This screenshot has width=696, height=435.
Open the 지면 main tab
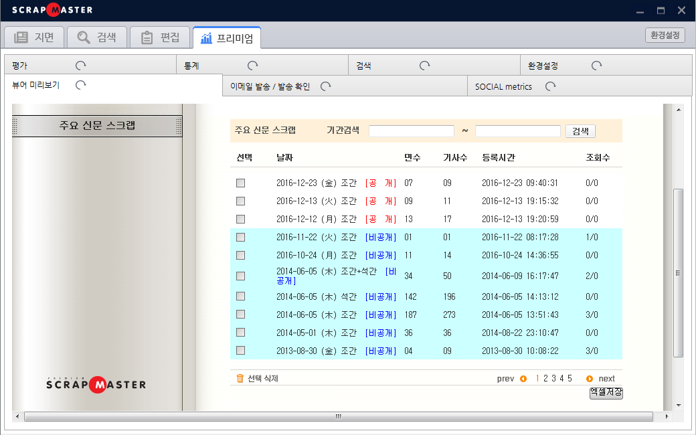pyautogui.click(x=34, y=37)
